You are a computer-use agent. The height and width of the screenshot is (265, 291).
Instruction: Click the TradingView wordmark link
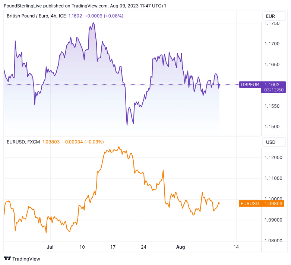[x=26, y=259]
